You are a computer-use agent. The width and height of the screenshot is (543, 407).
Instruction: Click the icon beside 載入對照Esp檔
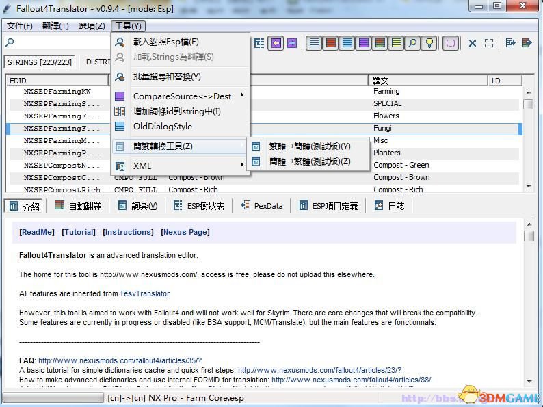click(x=120, y=42)
